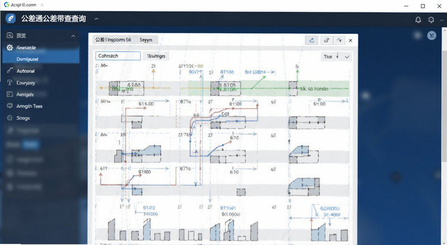Click the vertical scrollbar thumb on the right
This screenshot has width=447, height=245.
[444, 106]
